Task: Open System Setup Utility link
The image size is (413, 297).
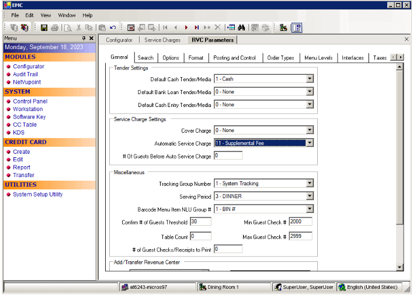Action: pos(37,195)
